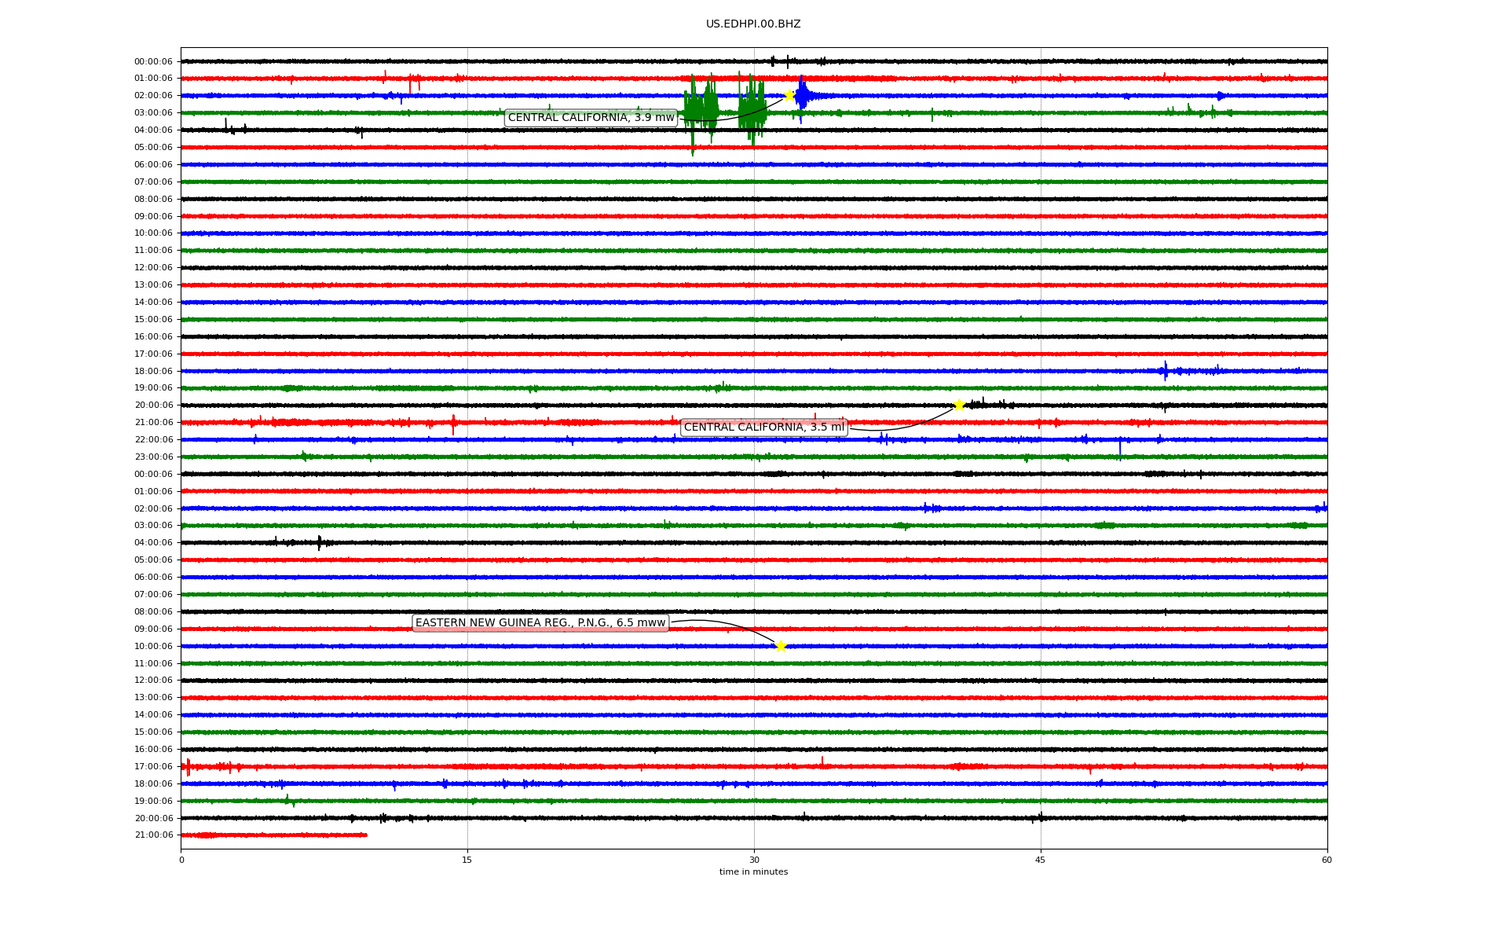Click the final 21:00:06 time label at the bottom
Viewport: 1508px width, 943px height.
tap(153, 835)
